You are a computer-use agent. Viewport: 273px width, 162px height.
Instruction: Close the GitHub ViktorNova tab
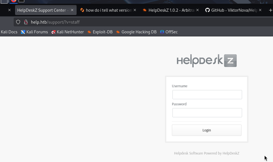click(x=260, y=10)
